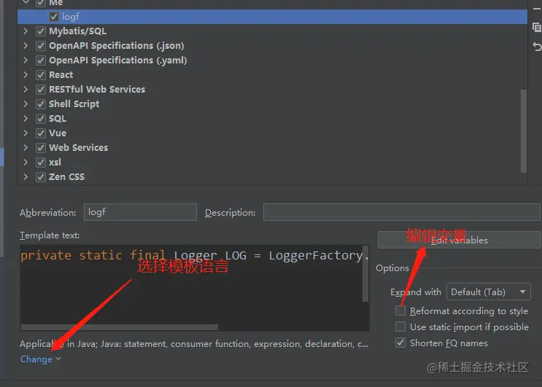The width and height of the screenshot is (542, 387).
Task: Select the Zen CSS group label
Action: pos(66,177)
